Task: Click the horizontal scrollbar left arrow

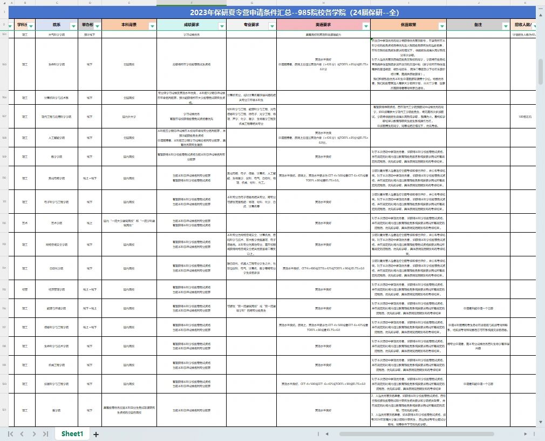Action: tap(326, 433)
